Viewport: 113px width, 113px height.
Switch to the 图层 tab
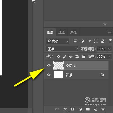50,32
